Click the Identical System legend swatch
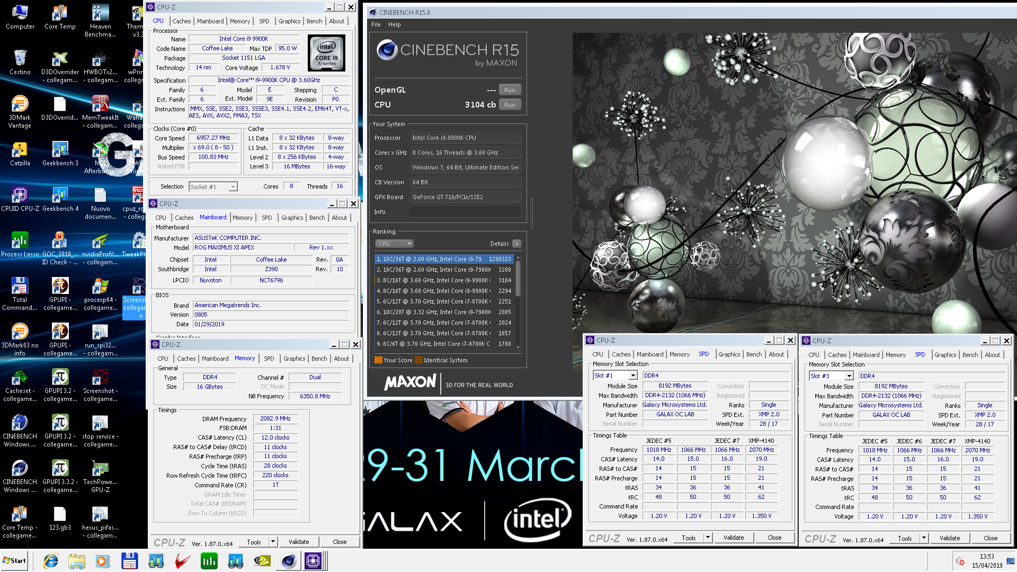 (x=418, y=360)
